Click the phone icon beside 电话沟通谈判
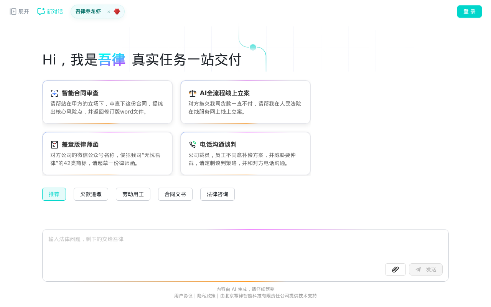 tap(193, 145)
